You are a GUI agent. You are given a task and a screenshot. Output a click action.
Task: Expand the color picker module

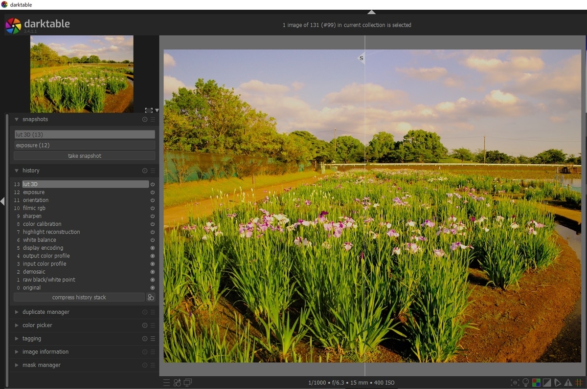[16, 325]
